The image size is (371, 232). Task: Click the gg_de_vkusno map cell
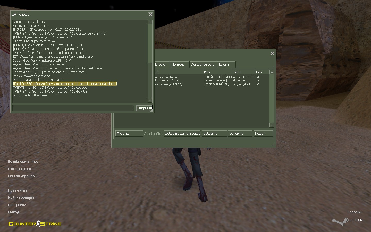pyautogui.click(x=244, y=77)
